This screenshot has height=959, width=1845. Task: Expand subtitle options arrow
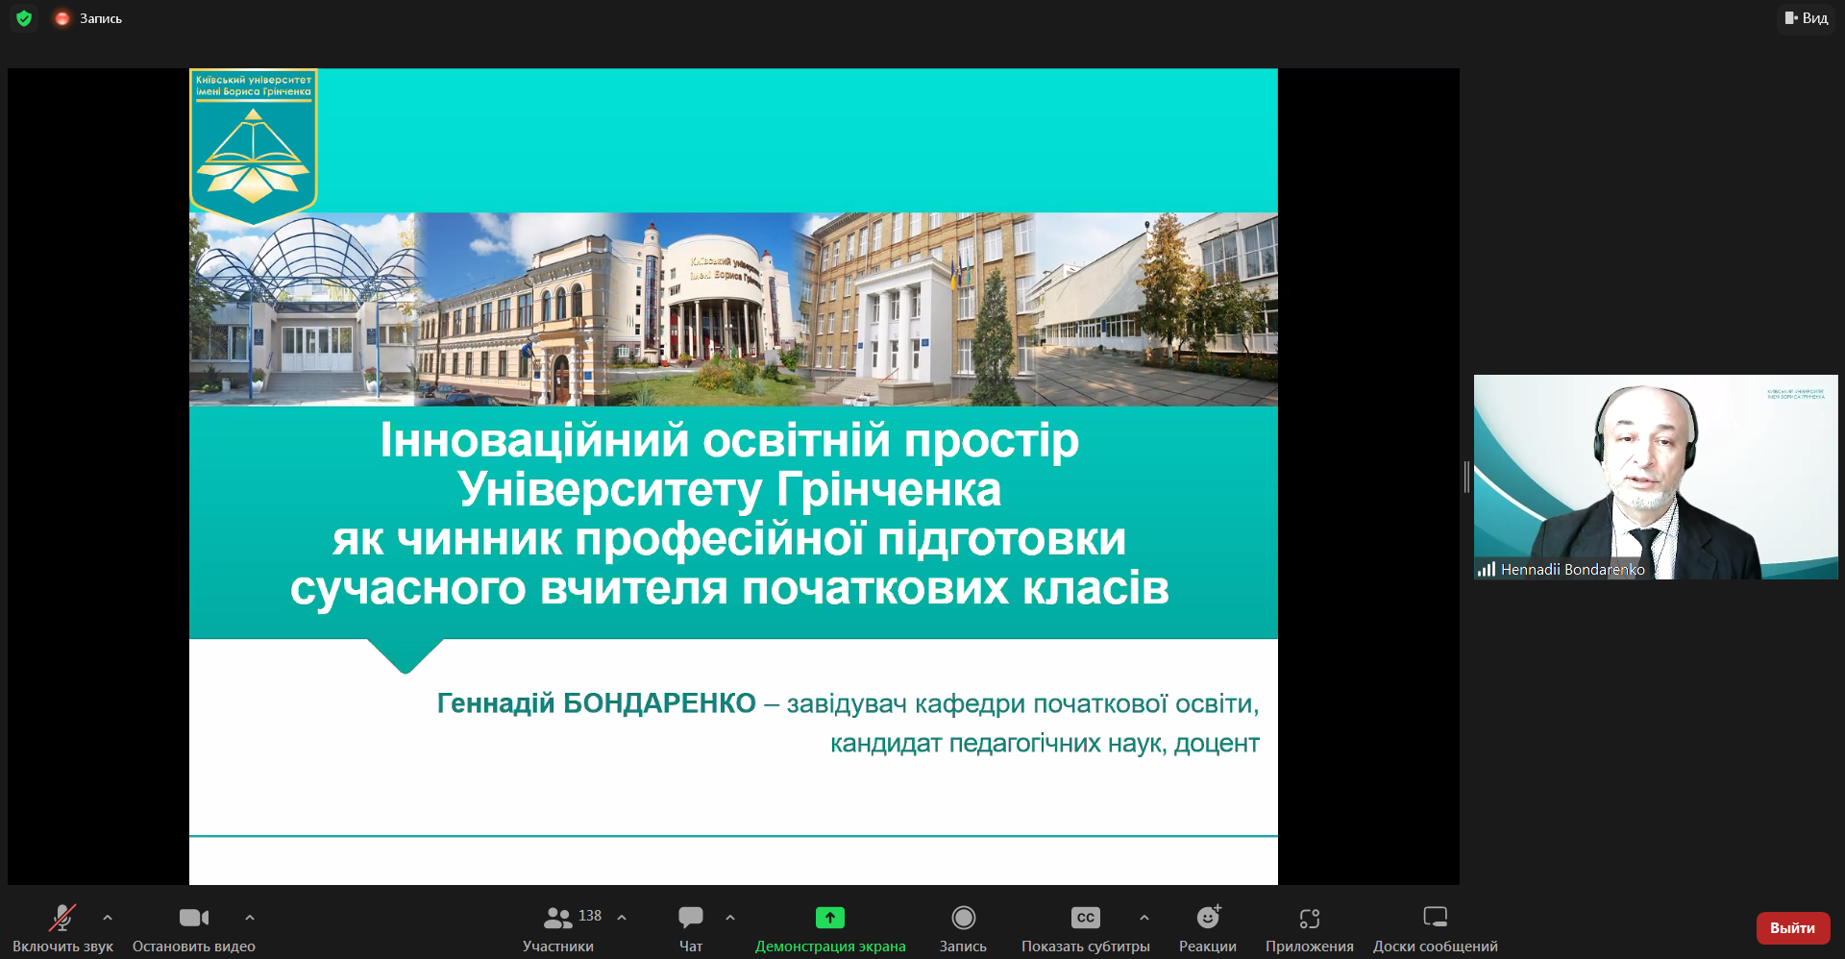pos(1144,918)
